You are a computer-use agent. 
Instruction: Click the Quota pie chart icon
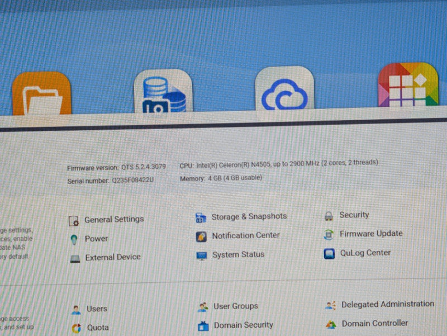77,329
